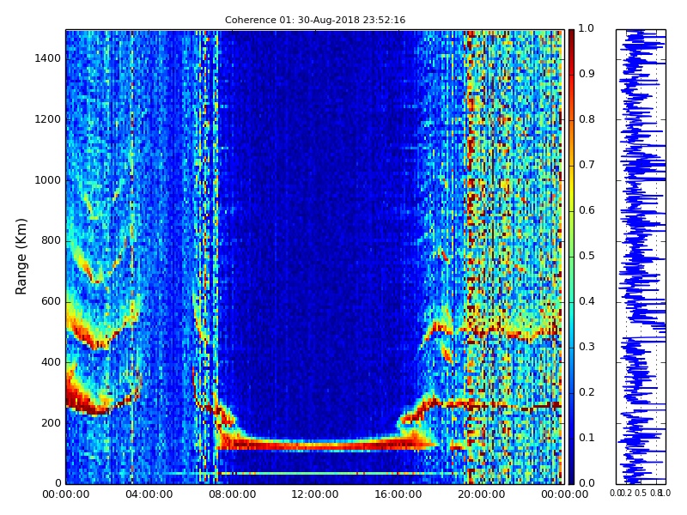Click the colorbar 0.3 tick label

coord(587,347)
